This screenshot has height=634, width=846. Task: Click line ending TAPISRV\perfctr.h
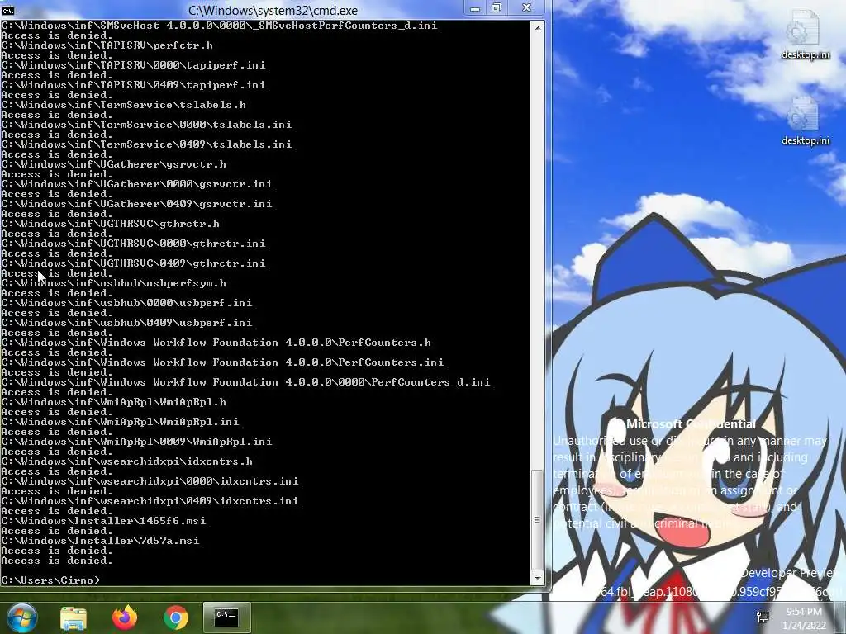point(107,45)
